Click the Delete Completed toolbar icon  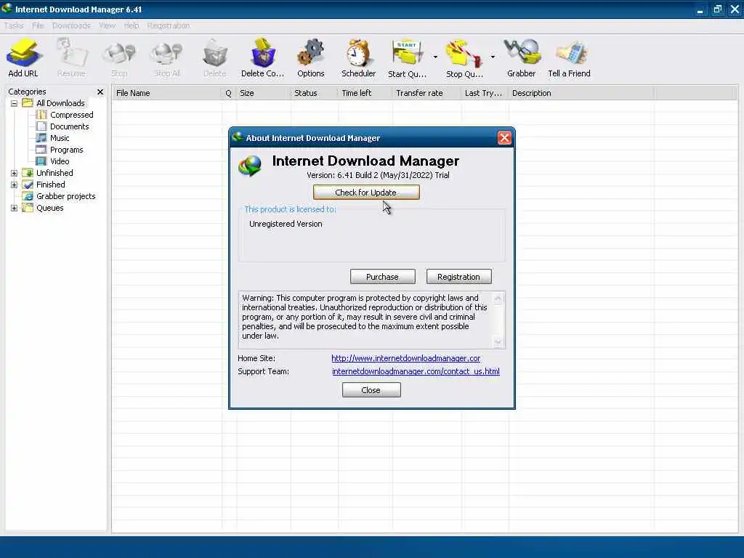coord(262,58)
